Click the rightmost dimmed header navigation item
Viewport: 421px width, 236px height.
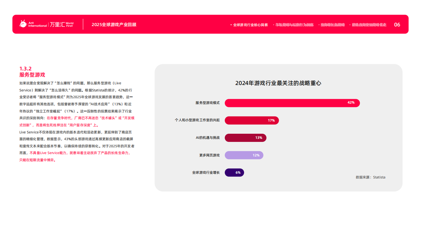tap(369, 24)
